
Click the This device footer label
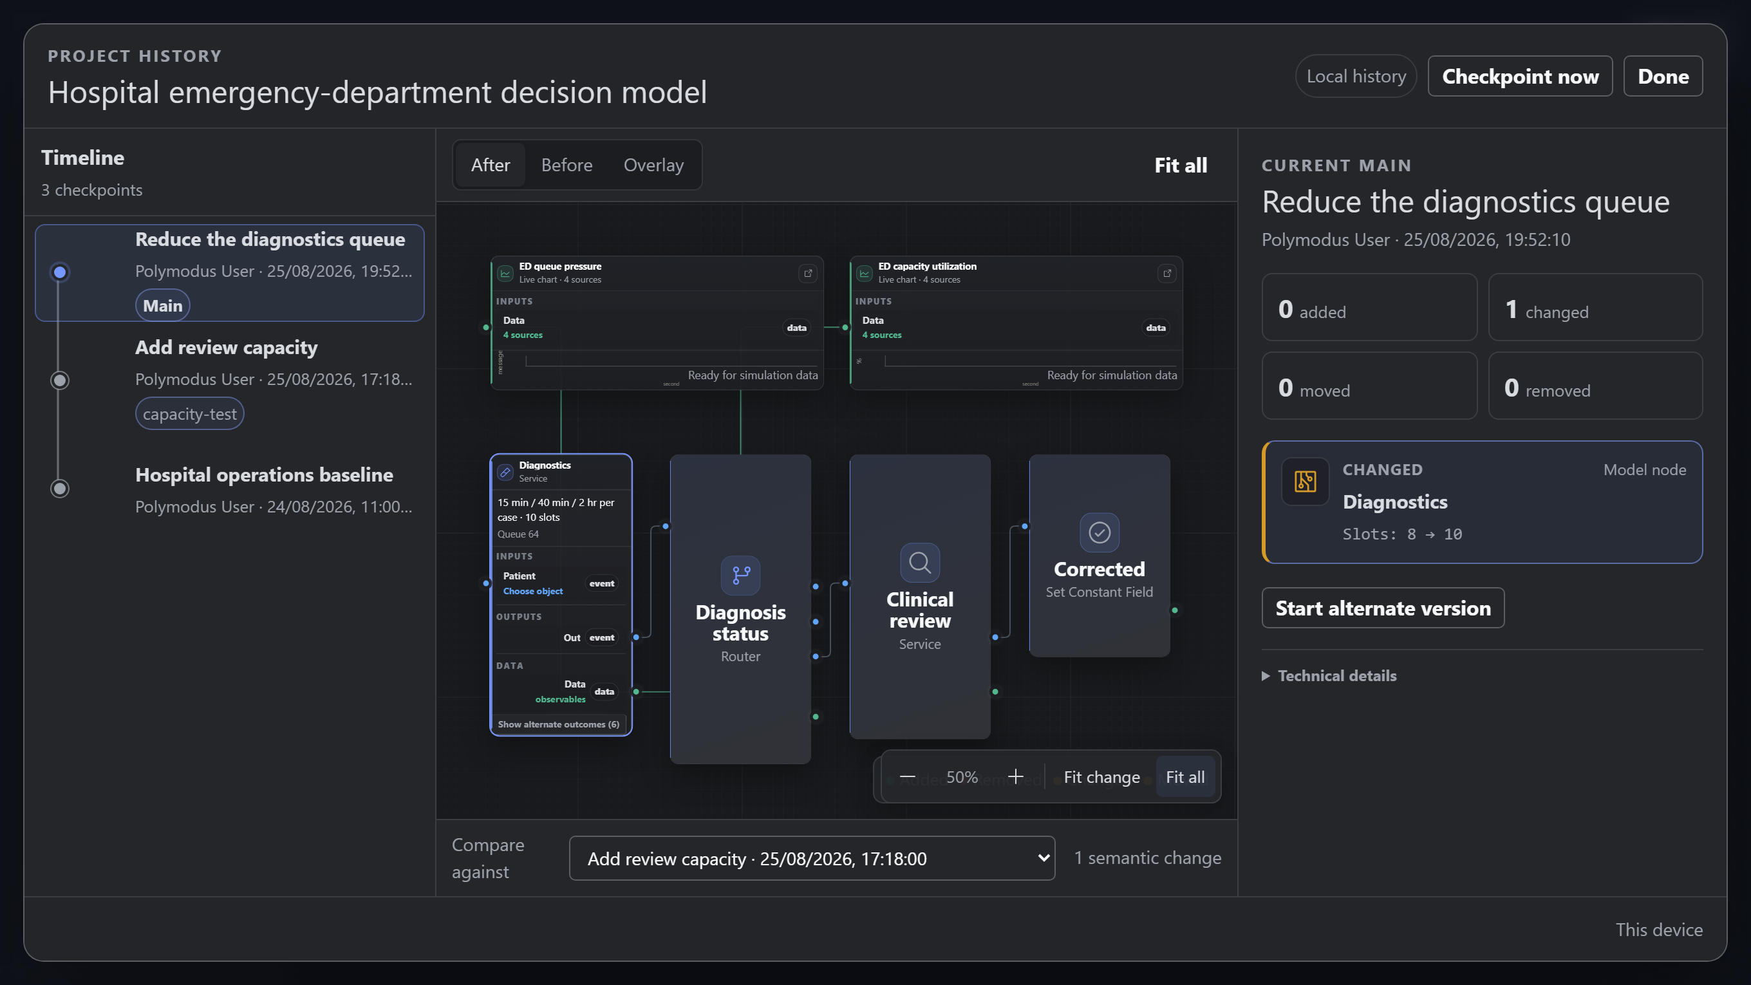[x=1658, y=930]
